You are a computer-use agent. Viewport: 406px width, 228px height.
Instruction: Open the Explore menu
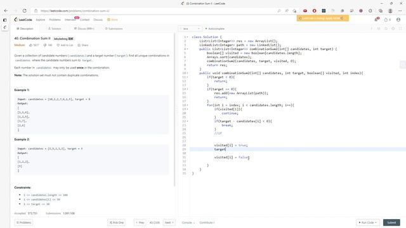click(x=41, y=20)
